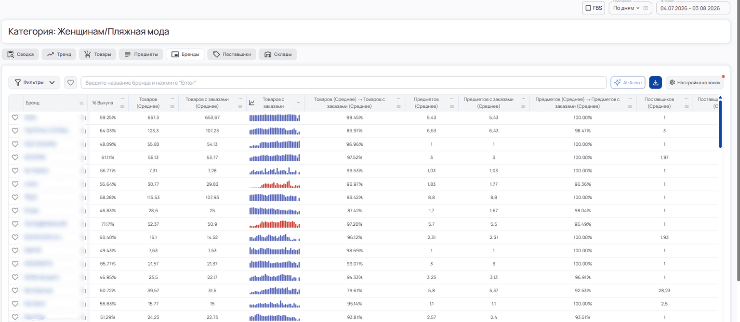740x322 pixels.
Task: Open the three-dot options of % Выкупа column
Action: point(122,99)
